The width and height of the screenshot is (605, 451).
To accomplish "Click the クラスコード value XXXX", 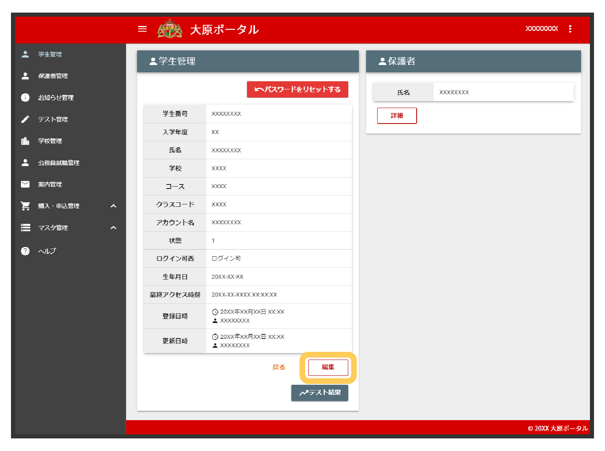I will (219, 204).
